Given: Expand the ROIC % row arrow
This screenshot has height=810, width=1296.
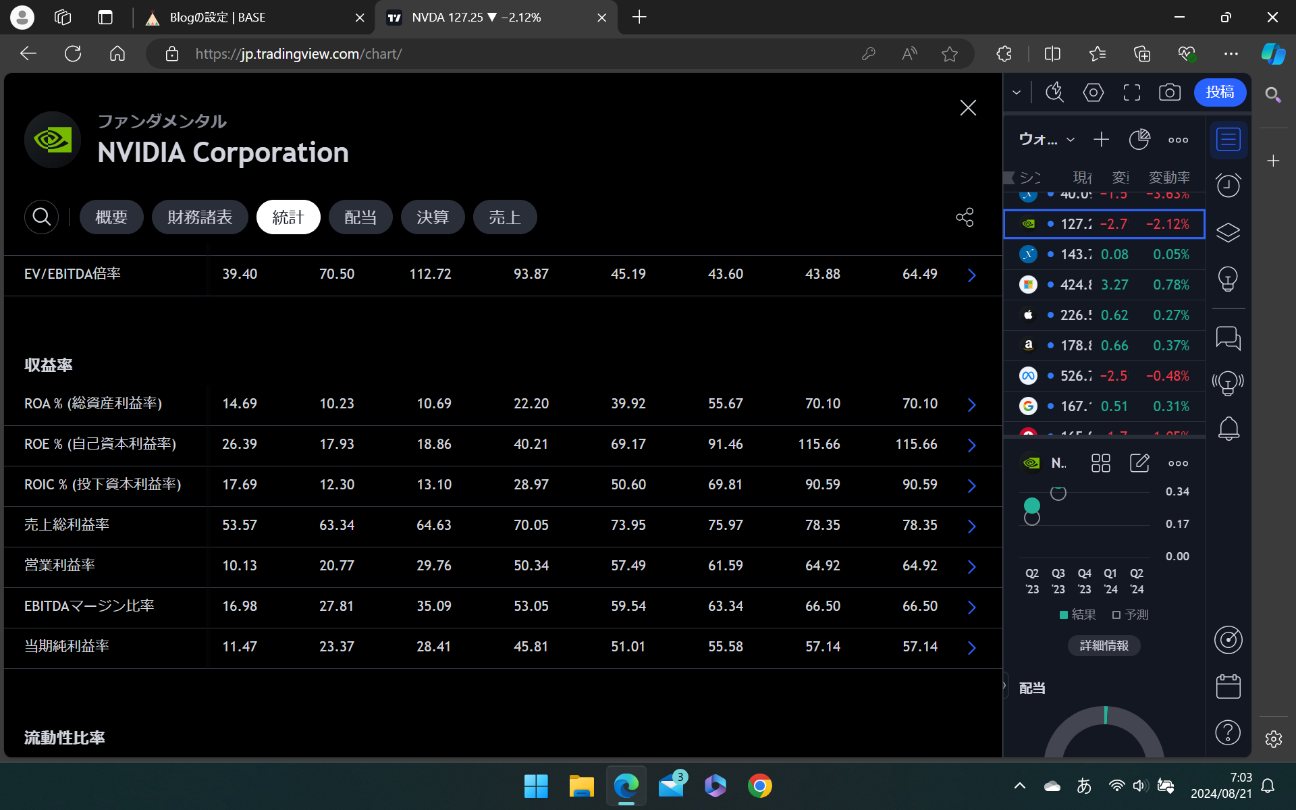Looking at the screenshot, I should pyautogui.click(x=972, y=485).
